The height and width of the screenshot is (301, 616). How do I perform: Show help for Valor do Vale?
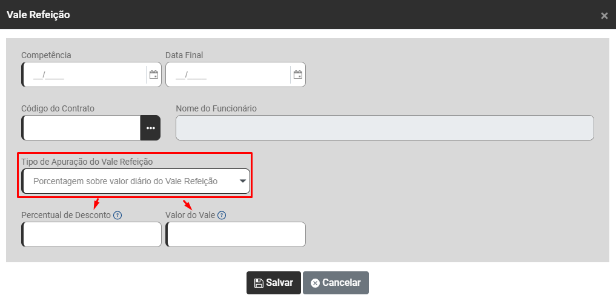222,215
